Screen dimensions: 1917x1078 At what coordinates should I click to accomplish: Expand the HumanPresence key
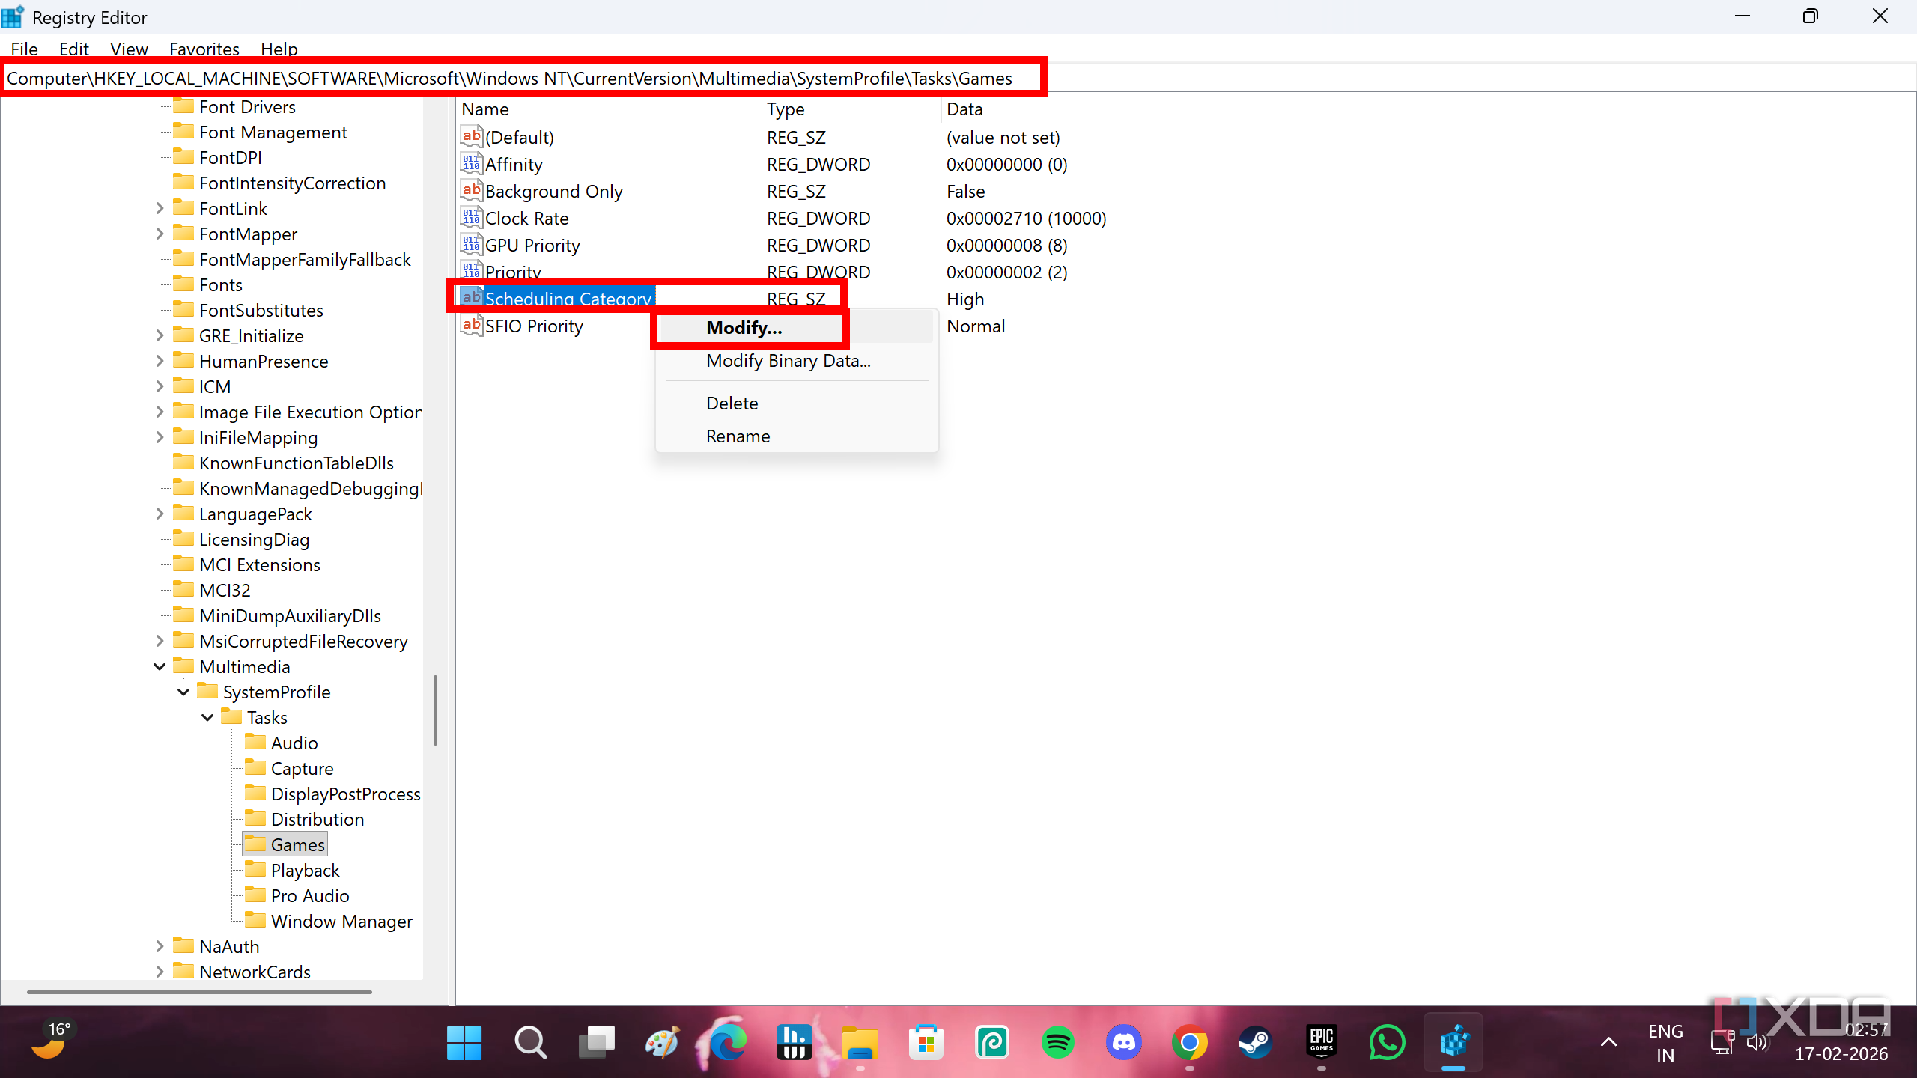(x=160, y=361)
